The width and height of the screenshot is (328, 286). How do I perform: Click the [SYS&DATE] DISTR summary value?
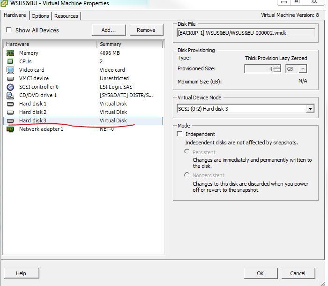coord(126,95)
